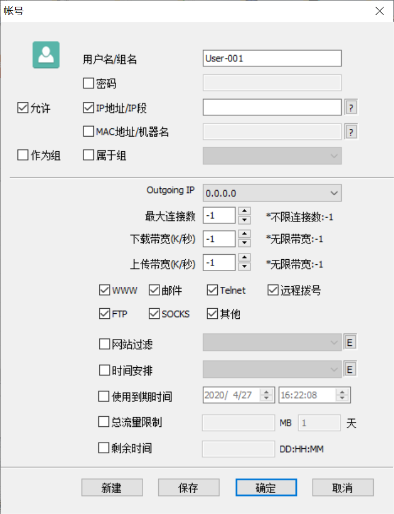This screenshot has width=394, height=514.
Task: Enable the 密码 checkbox
Action: (88, 83)
